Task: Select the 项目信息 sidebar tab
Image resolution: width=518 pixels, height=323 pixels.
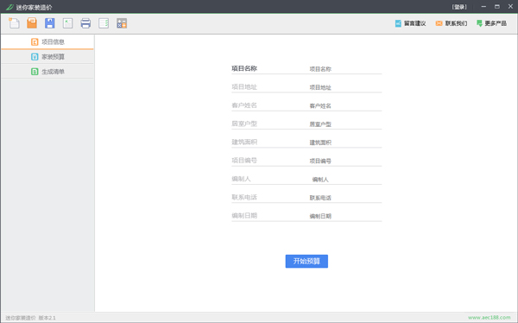Action: coord(47,42)
